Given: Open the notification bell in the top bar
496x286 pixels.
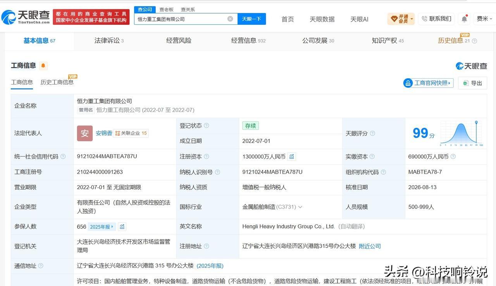Looking at the screenshot, I should 464,19.
